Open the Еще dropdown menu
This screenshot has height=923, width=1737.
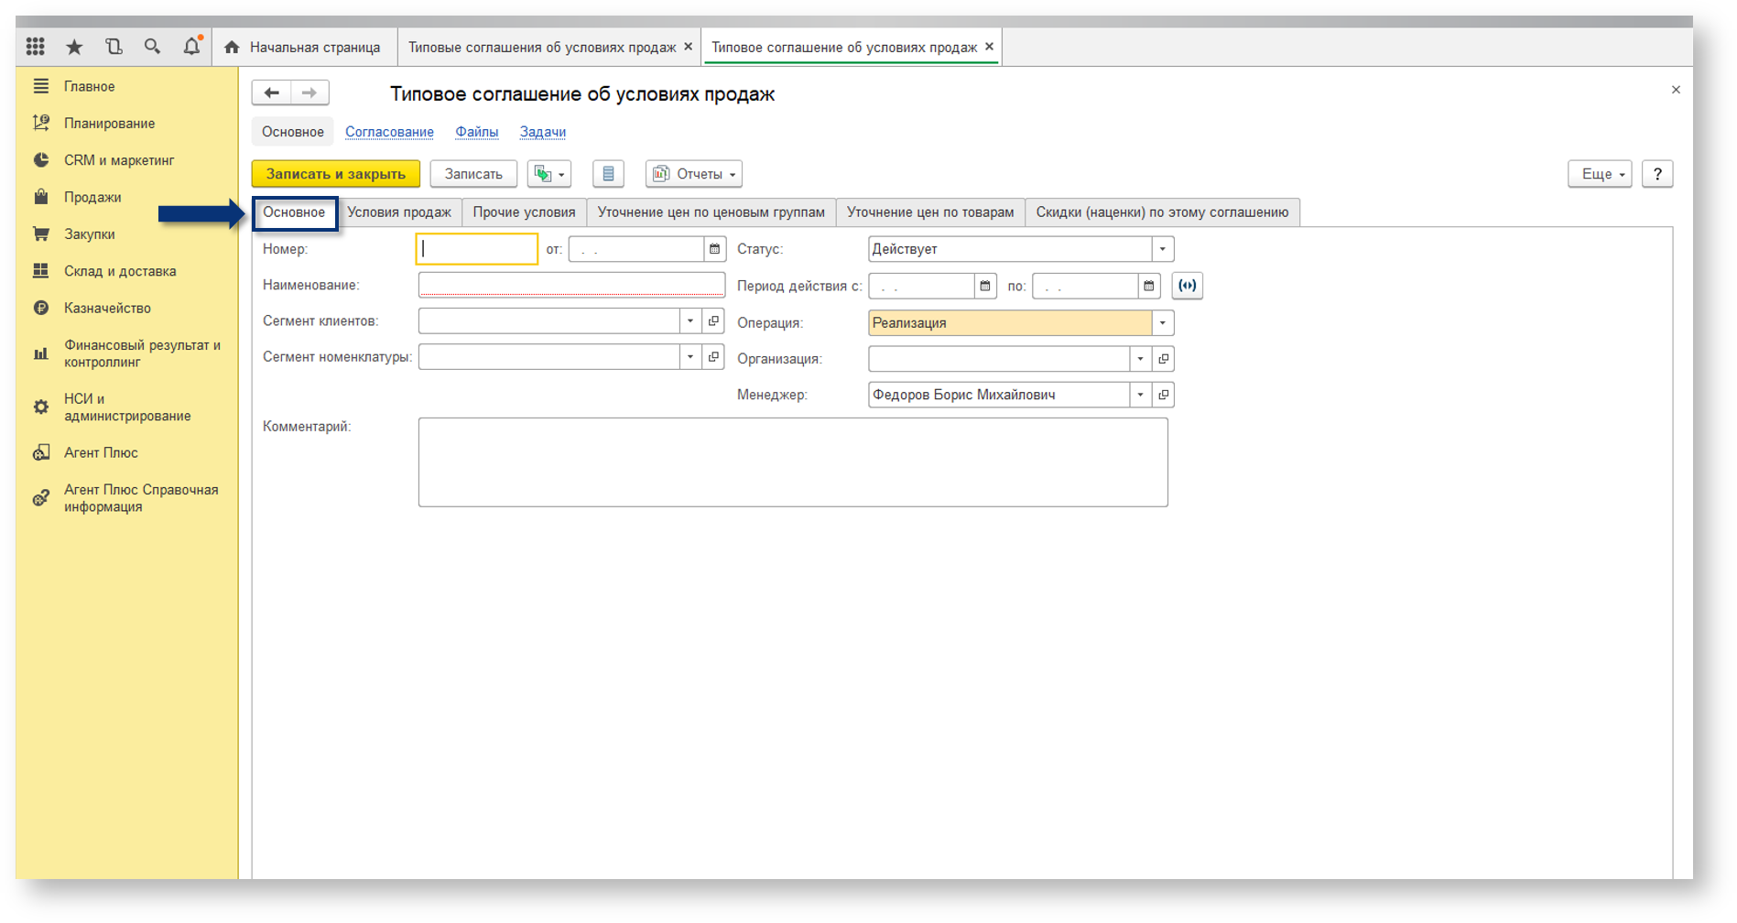[1601, 174]
